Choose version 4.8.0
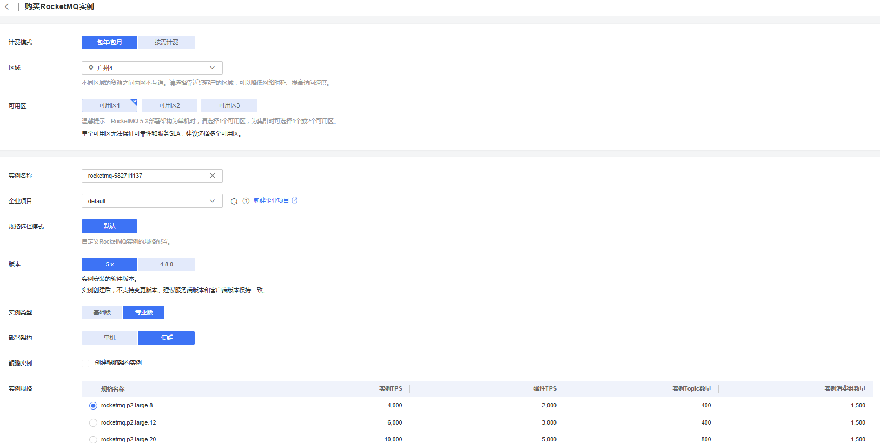 click(x=167, y=264)
